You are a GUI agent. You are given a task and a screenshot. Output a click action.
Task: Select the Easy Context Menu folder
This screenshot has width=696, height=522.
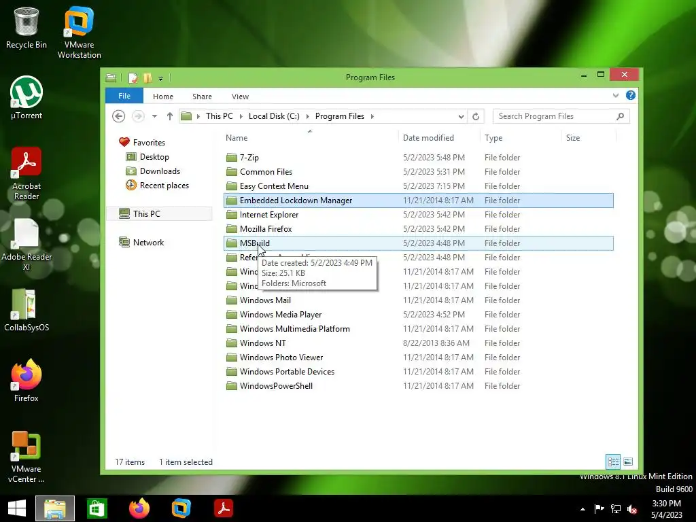tap(419, 186)
